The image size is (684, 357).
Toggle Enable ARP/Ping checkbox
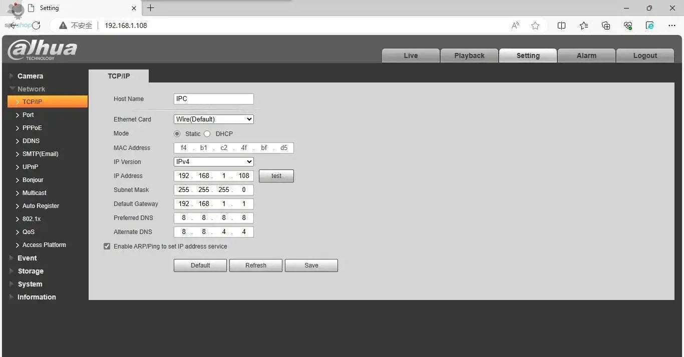tap(107, 246)
